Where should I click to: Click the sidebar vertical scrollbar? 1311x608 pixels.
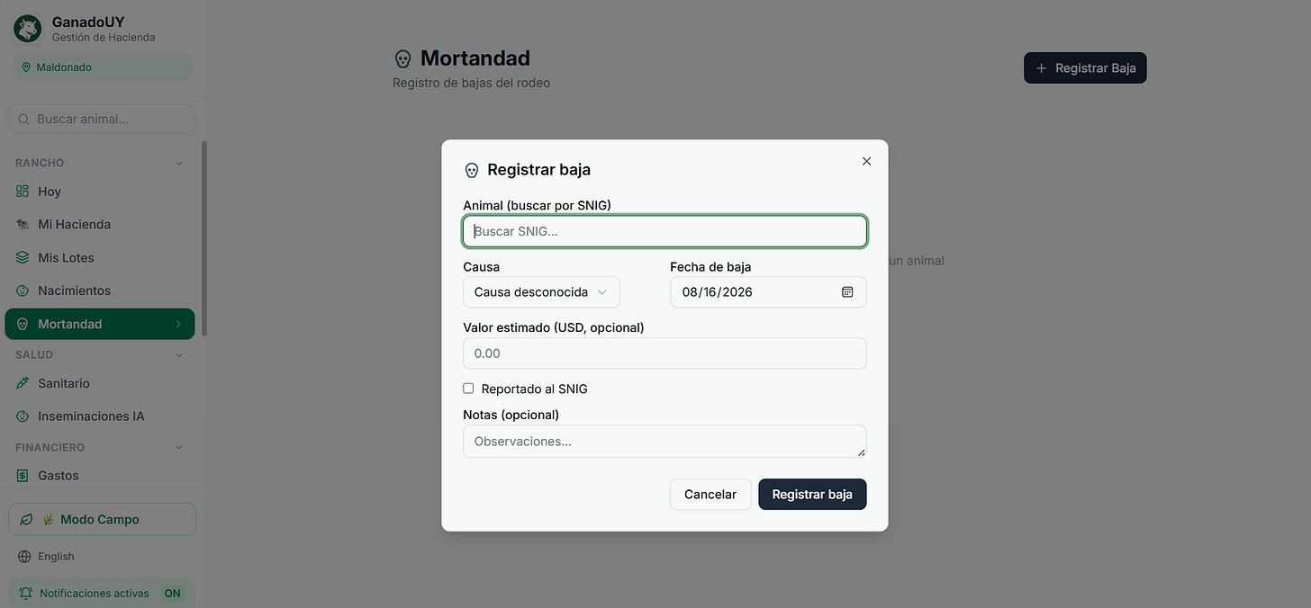coord(203,238)
